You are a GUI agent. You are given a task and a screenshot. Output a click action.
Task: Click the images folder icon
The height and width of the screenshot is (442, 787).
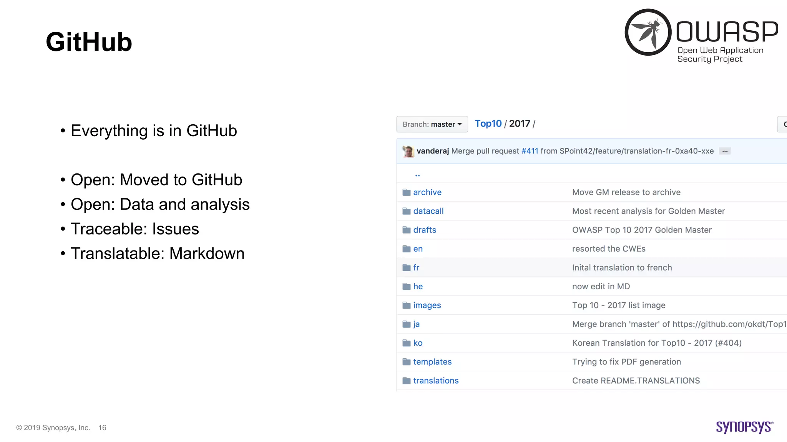pos(407,305)
